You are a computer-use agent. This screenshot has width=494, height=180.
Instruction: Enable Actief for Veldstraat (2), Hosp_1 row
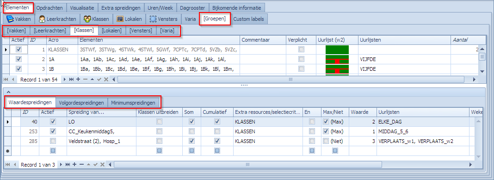point(53,141)
